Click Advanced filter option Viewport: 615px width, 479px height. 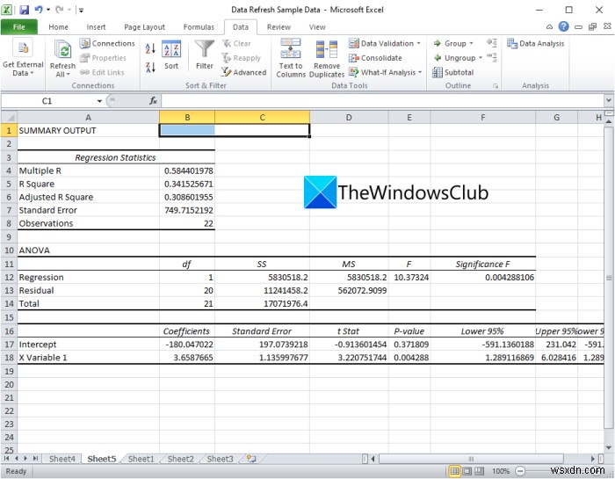click(243, 72)
